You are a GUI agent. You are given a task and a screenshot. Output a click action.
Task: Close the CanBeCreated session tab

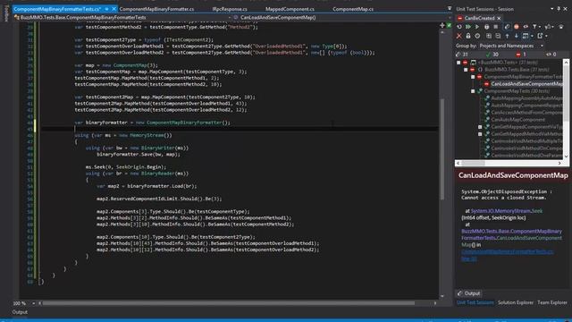499,18
